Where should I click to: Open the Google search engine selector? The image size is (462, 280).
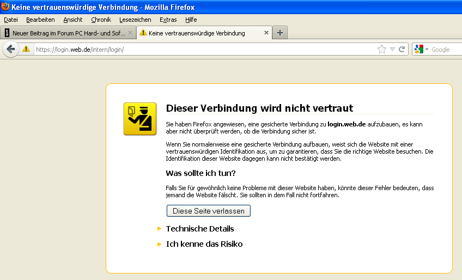(421, 49)
